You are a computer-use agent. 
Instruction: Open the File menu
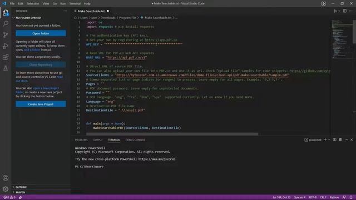click(12, 4)
